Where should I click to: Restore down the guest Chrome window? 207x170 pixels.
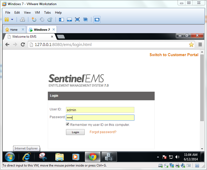click(187, 36)
